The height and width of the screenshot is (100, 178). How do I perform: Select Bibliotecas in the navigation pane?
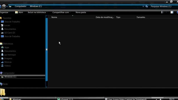click(x=8, y=44)
